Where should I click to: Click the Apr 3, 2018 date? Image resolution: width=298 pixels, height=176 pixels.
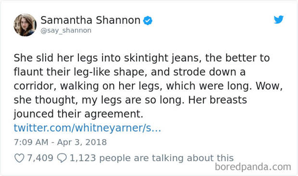[x=82, y=142]
